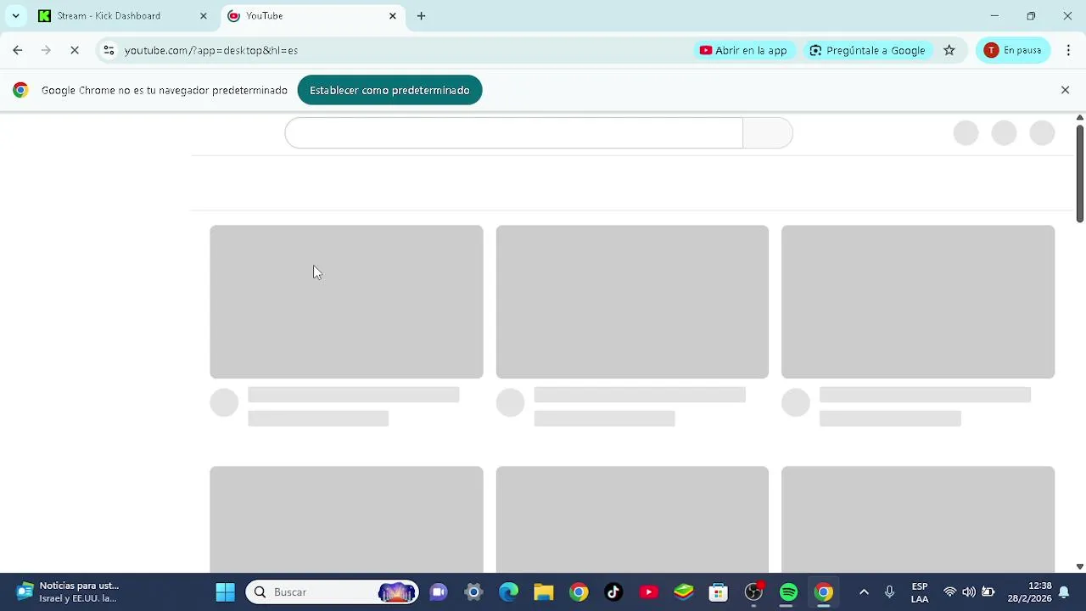The image size is (1086, 611).
Task: Open the notification bell in taskbar
Action: (1064, 592)
